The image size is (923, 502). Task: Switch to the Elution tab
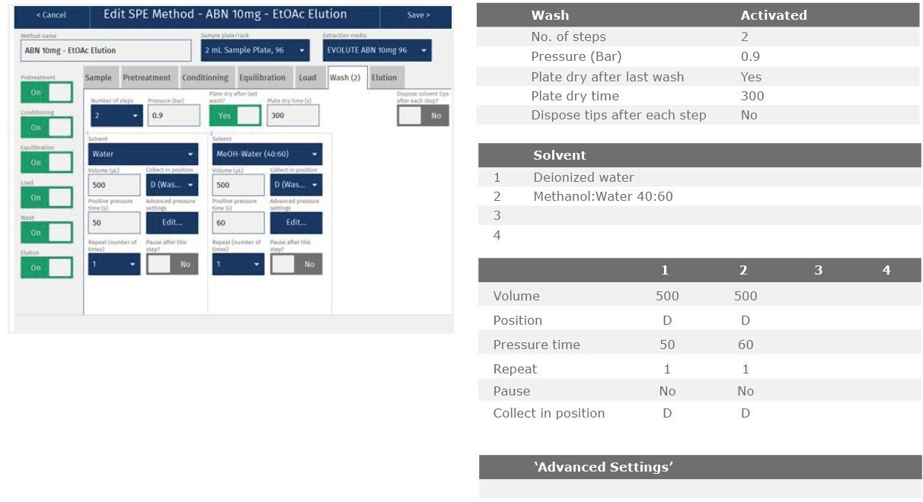(x=384, y=78)
